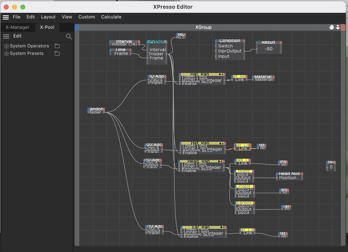The height and width of the screenshot is (252, 348).
Task: Click the Trigger port label on Python node
Action: (156, 54)
